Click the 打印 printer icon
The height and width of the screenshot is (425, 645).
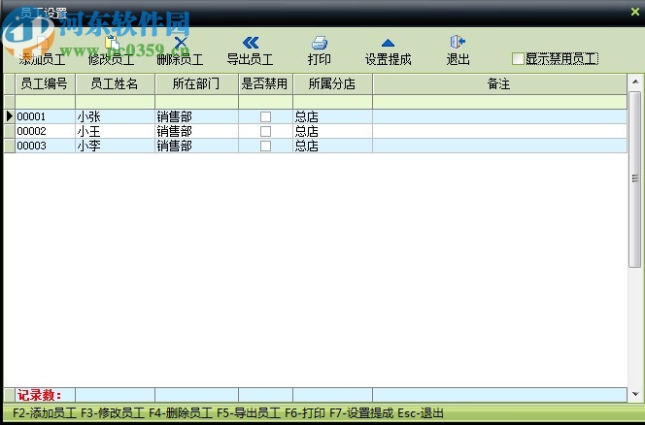point(320,43)
